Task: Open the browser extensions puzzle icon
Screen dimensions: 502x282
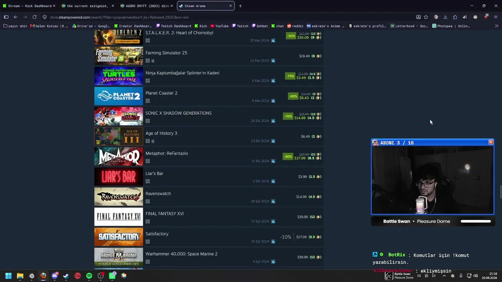Action: pos(455,17)
